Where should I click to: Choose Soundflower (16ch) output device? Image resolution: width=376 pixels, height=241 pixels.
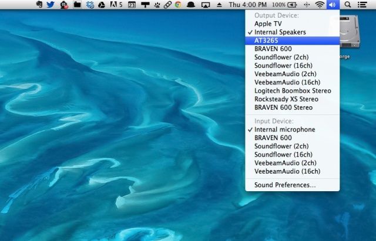(293, 66)
